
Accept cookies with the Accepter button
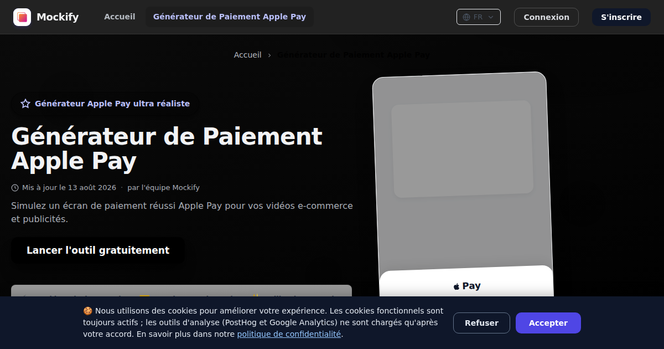(548, 323)
